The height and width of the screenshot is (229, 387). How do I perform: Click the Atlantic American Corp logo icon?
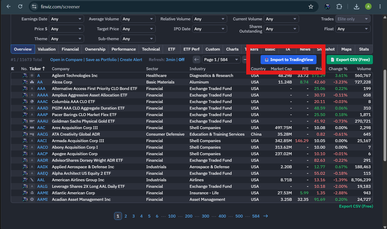click(32, 193)
